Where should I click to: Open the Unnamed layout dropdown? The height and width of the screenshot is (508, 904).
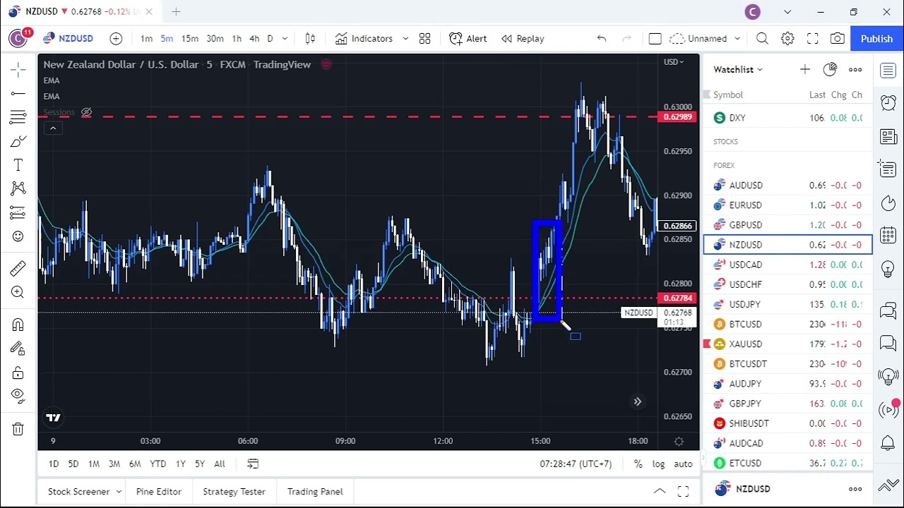[x=706, y=39]
